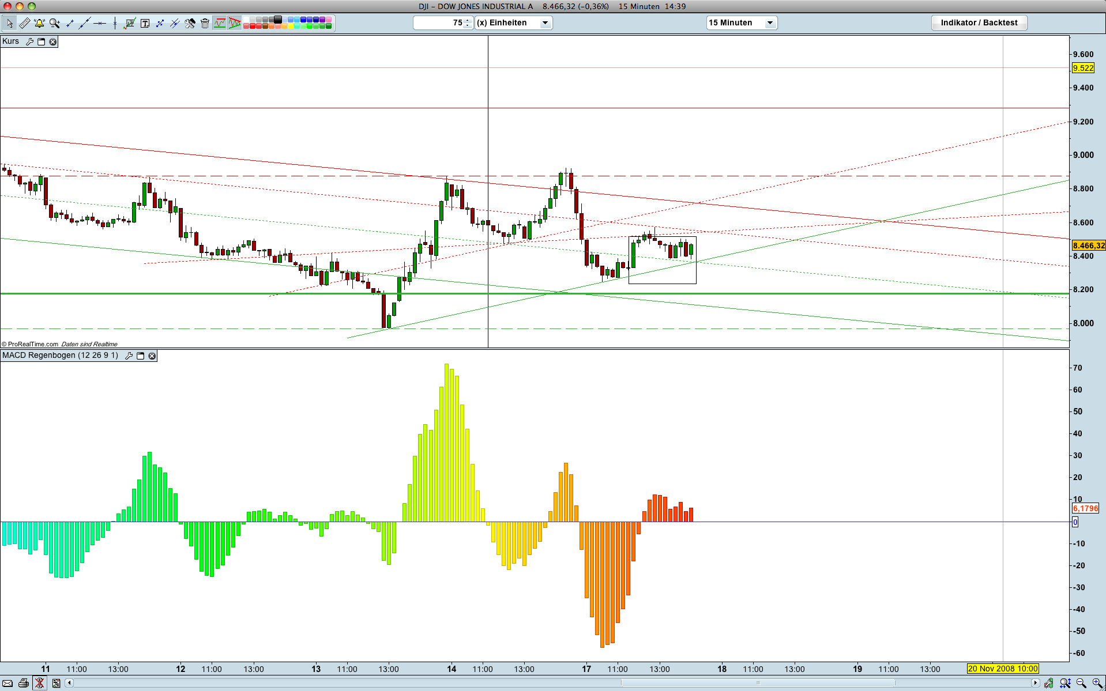Image resolution: width=1106 pixels, height=691 pixels.
Task: Adjust the units count stepper arrows
Action: [468, 22]
